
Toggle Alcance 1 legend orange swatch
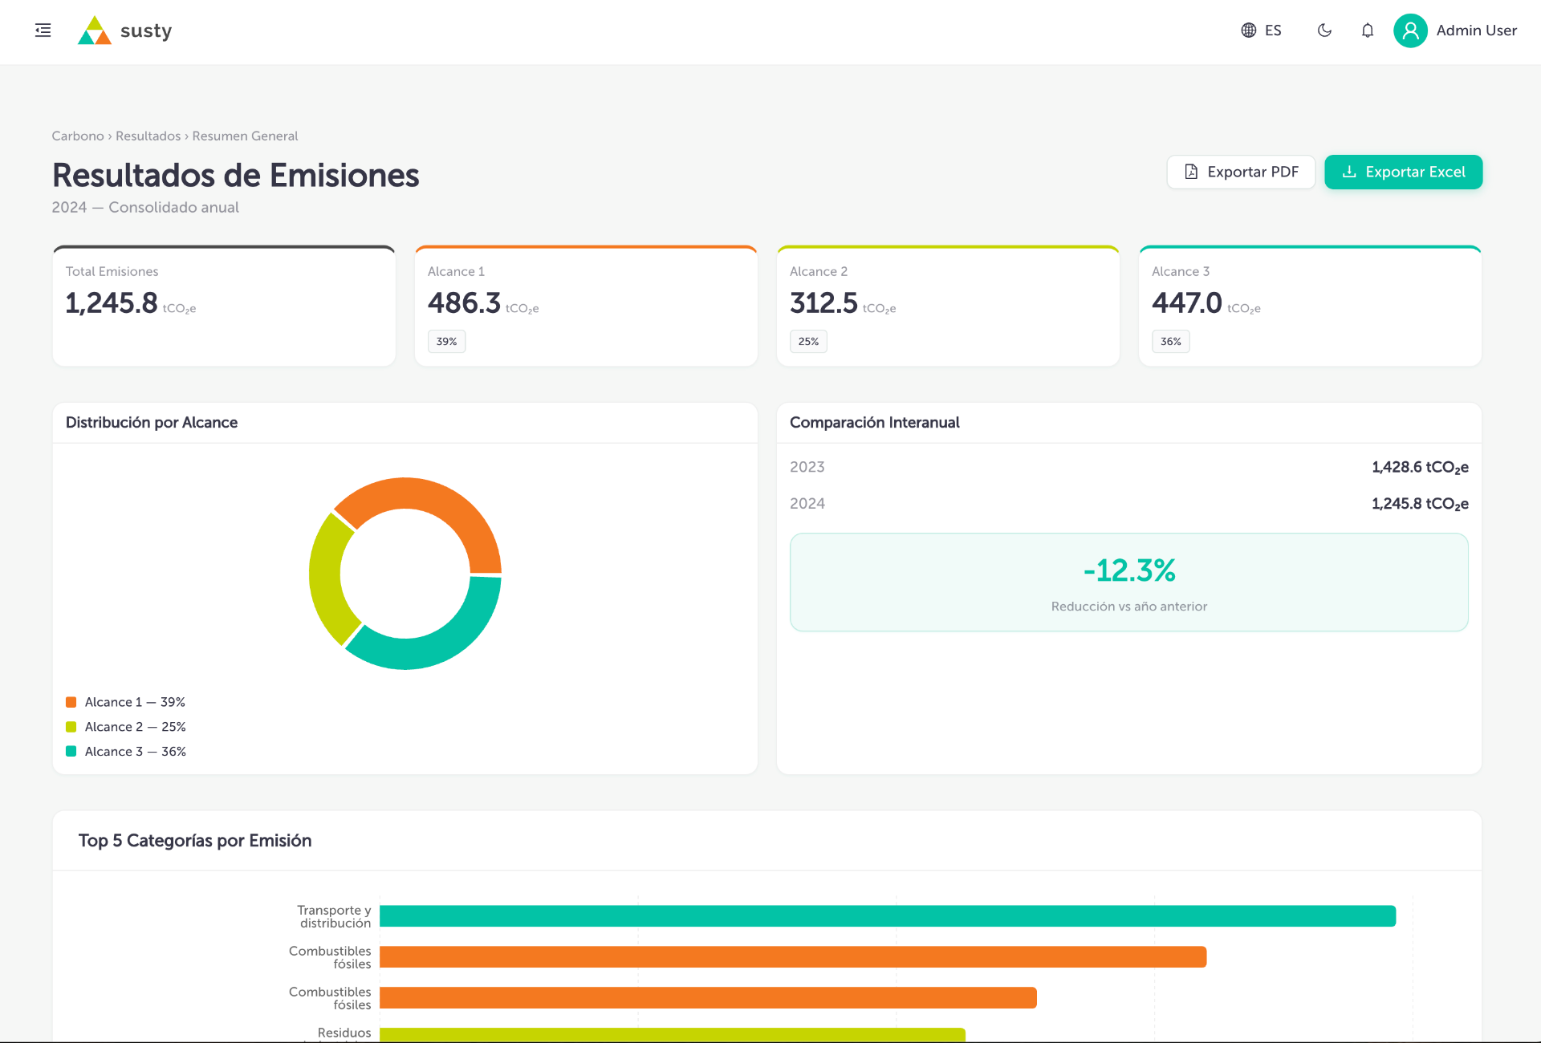(x=71, y=702)
